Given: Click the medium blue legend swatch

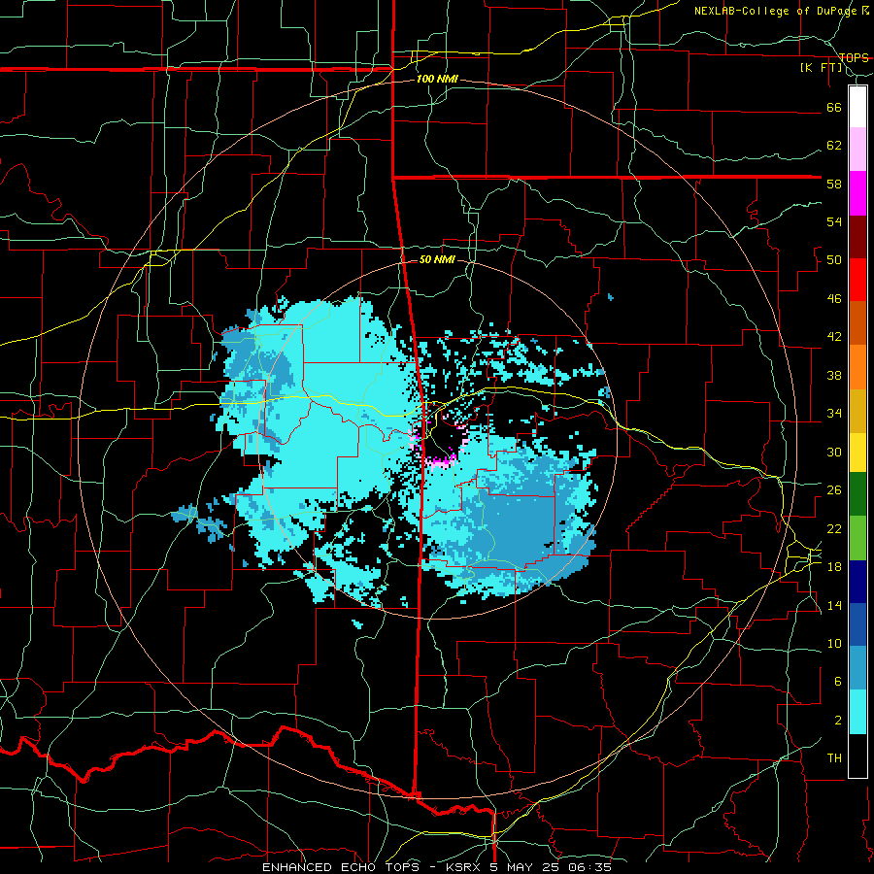Looking at the screenshot, I should [857, 624].
